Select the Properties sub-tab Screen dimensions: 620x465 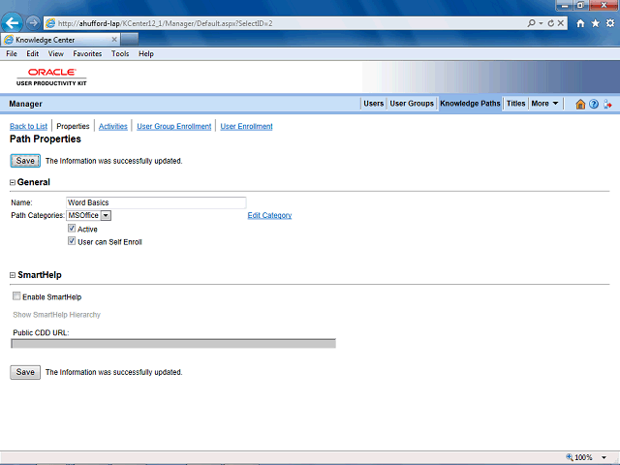pos(73,126)
